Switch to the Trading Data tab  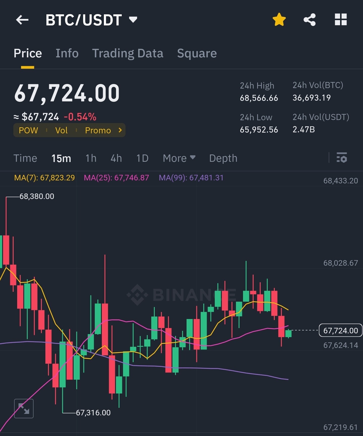tap(128, 53)
